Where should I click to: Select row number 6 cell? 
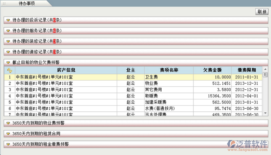click(x=10, y=109)
